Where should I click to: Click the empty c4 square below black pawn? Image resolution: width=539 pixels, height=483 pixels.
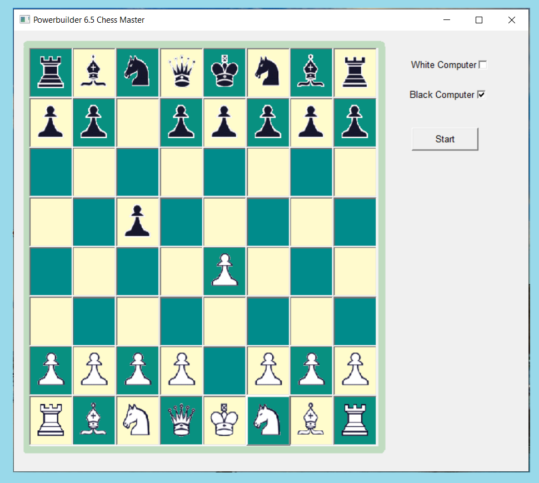137,271
